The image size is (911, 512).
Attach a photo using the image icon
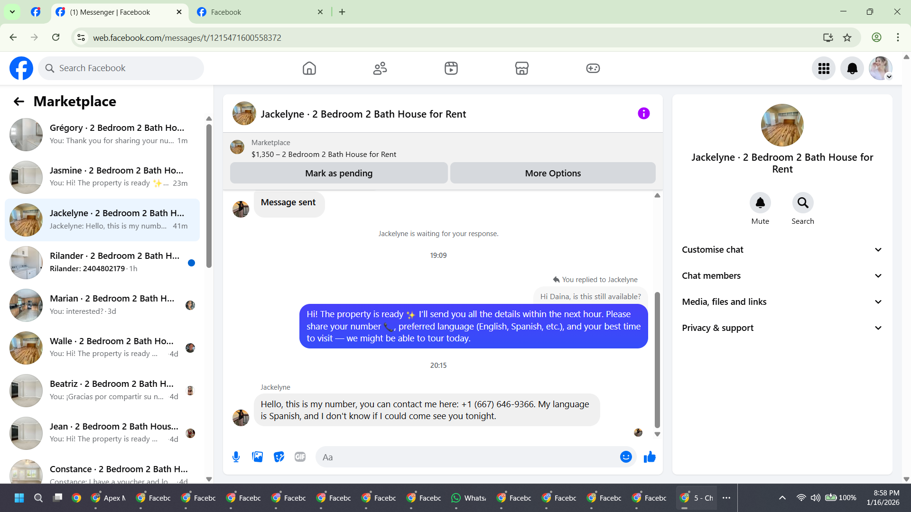click(x=257, y=457)
